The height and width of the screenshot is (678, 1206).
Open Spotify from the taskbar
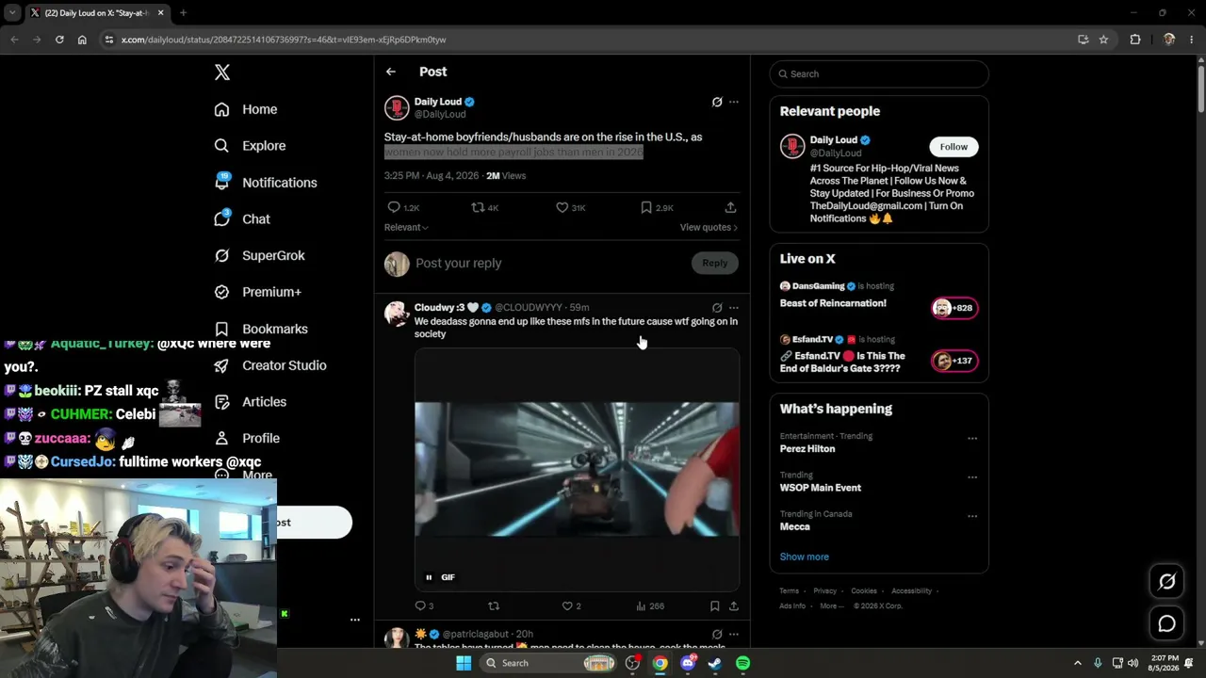click(743, 663)
